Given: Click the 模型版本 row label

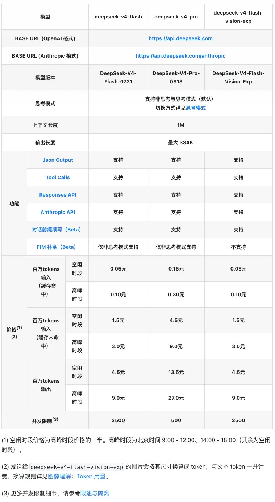Looking at the screenshot, I should pos(45,78).
